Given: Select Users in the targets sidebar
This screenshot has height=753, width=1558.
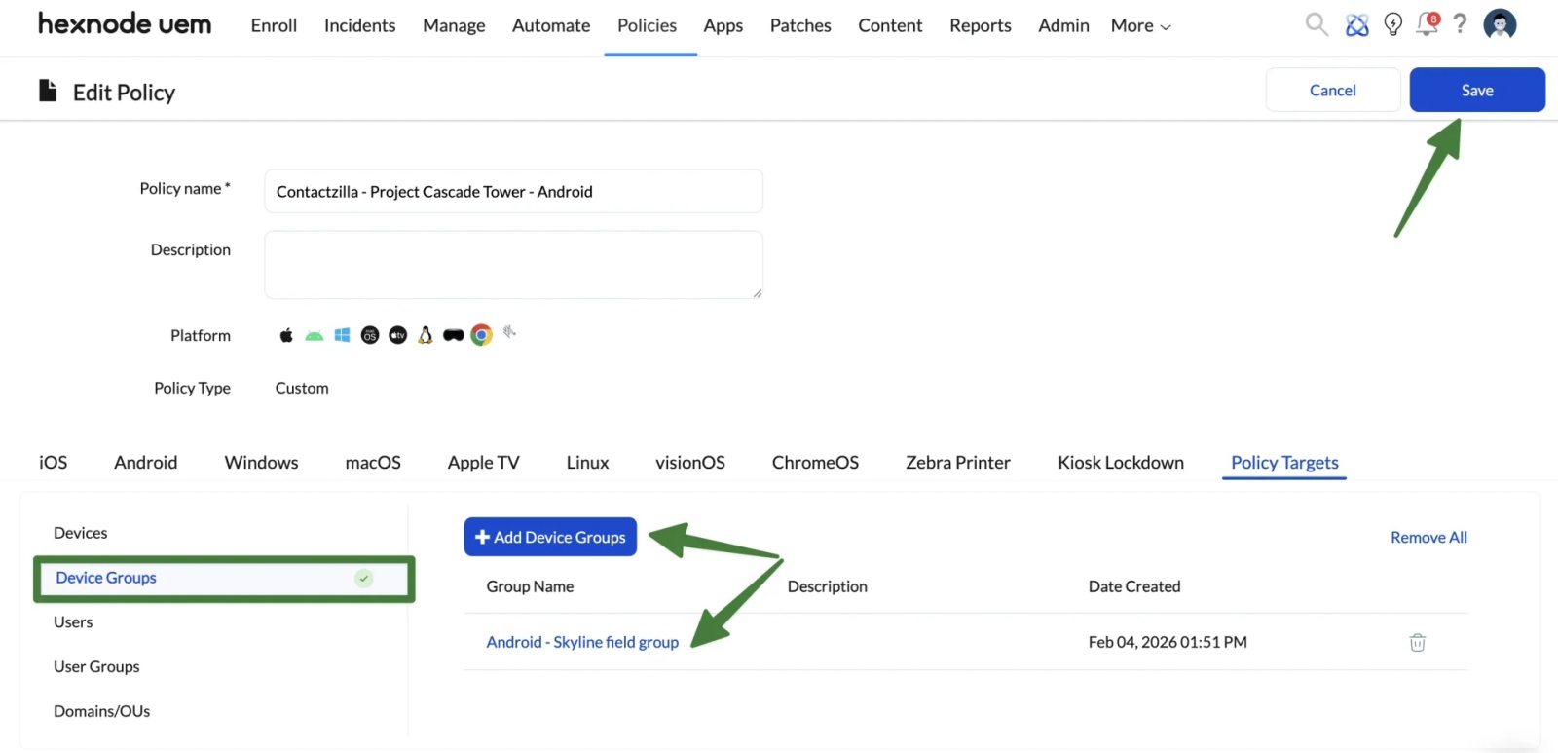Looking at the screenshot, I should pos(73,622).
